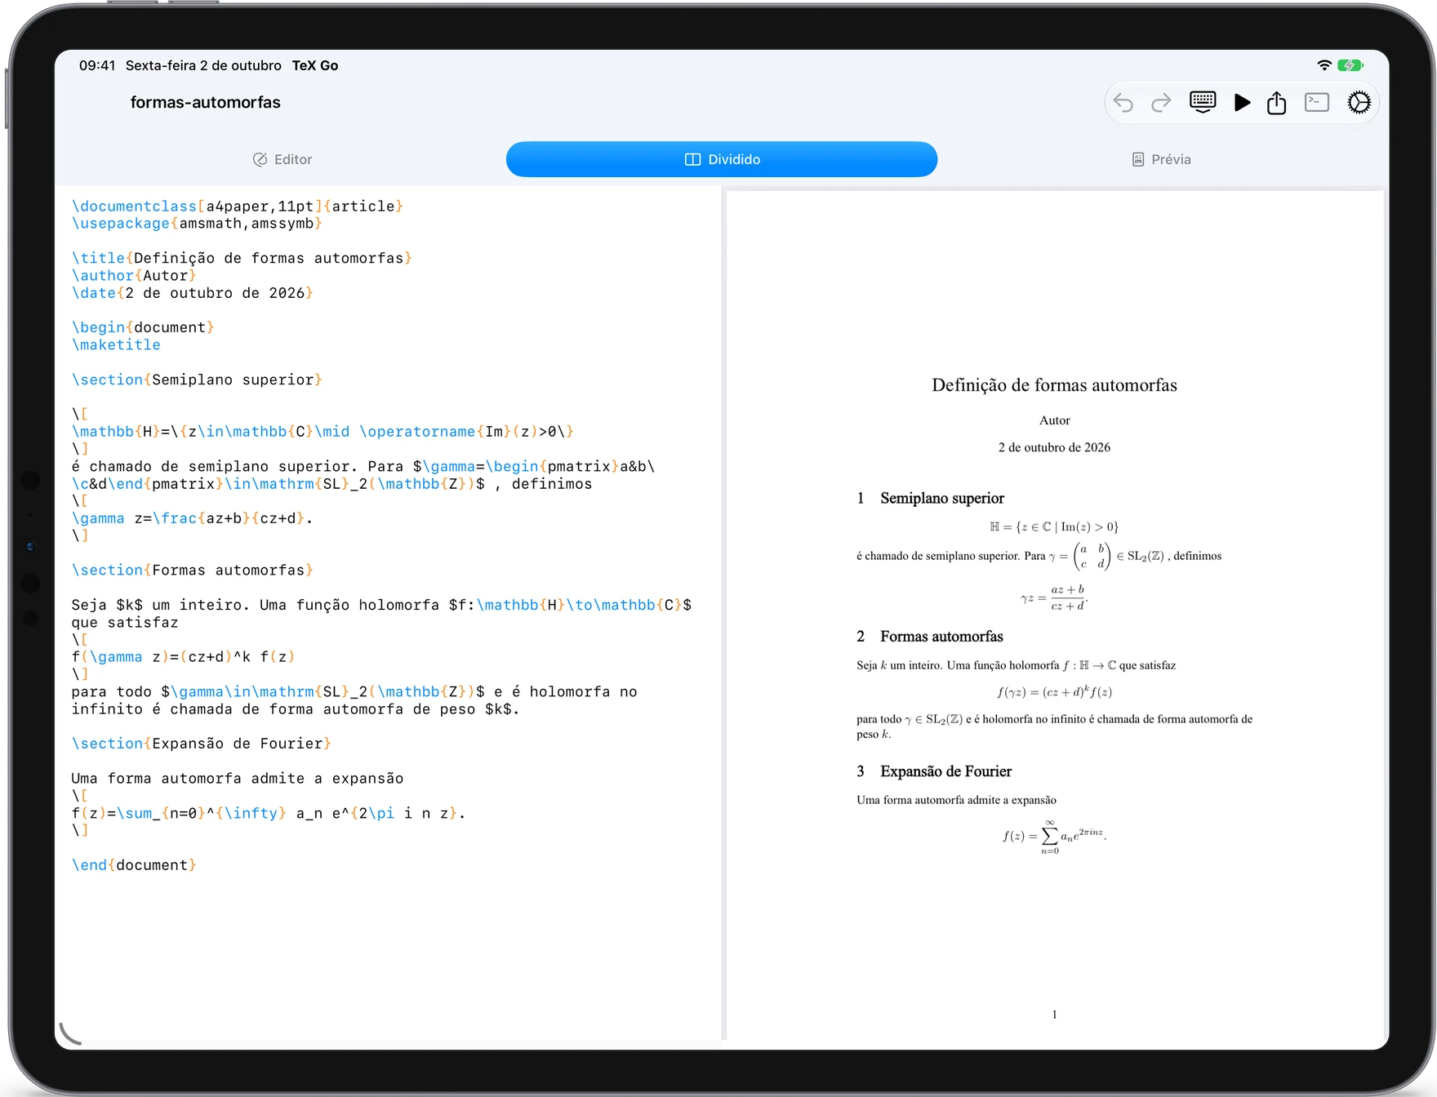This screenshot has width=1437, height=1097.
Task: Tap the 09:41 clock in status bar
Action: pyautogui.click(x=97, y=65)
